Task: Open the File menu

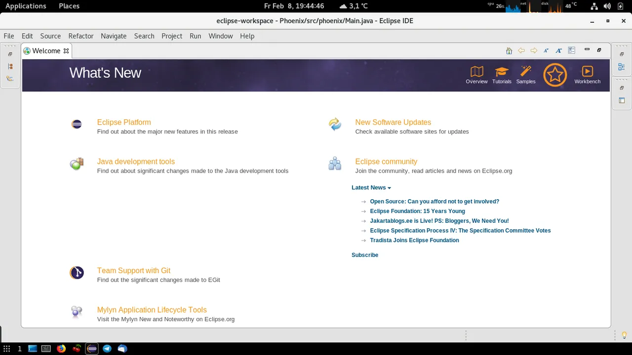Action: (9, 36)
